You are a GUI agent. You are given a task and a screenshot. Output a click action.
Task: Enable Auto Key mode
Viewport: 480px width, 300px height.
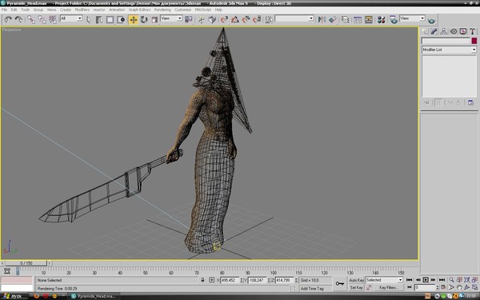coord(356,280)
